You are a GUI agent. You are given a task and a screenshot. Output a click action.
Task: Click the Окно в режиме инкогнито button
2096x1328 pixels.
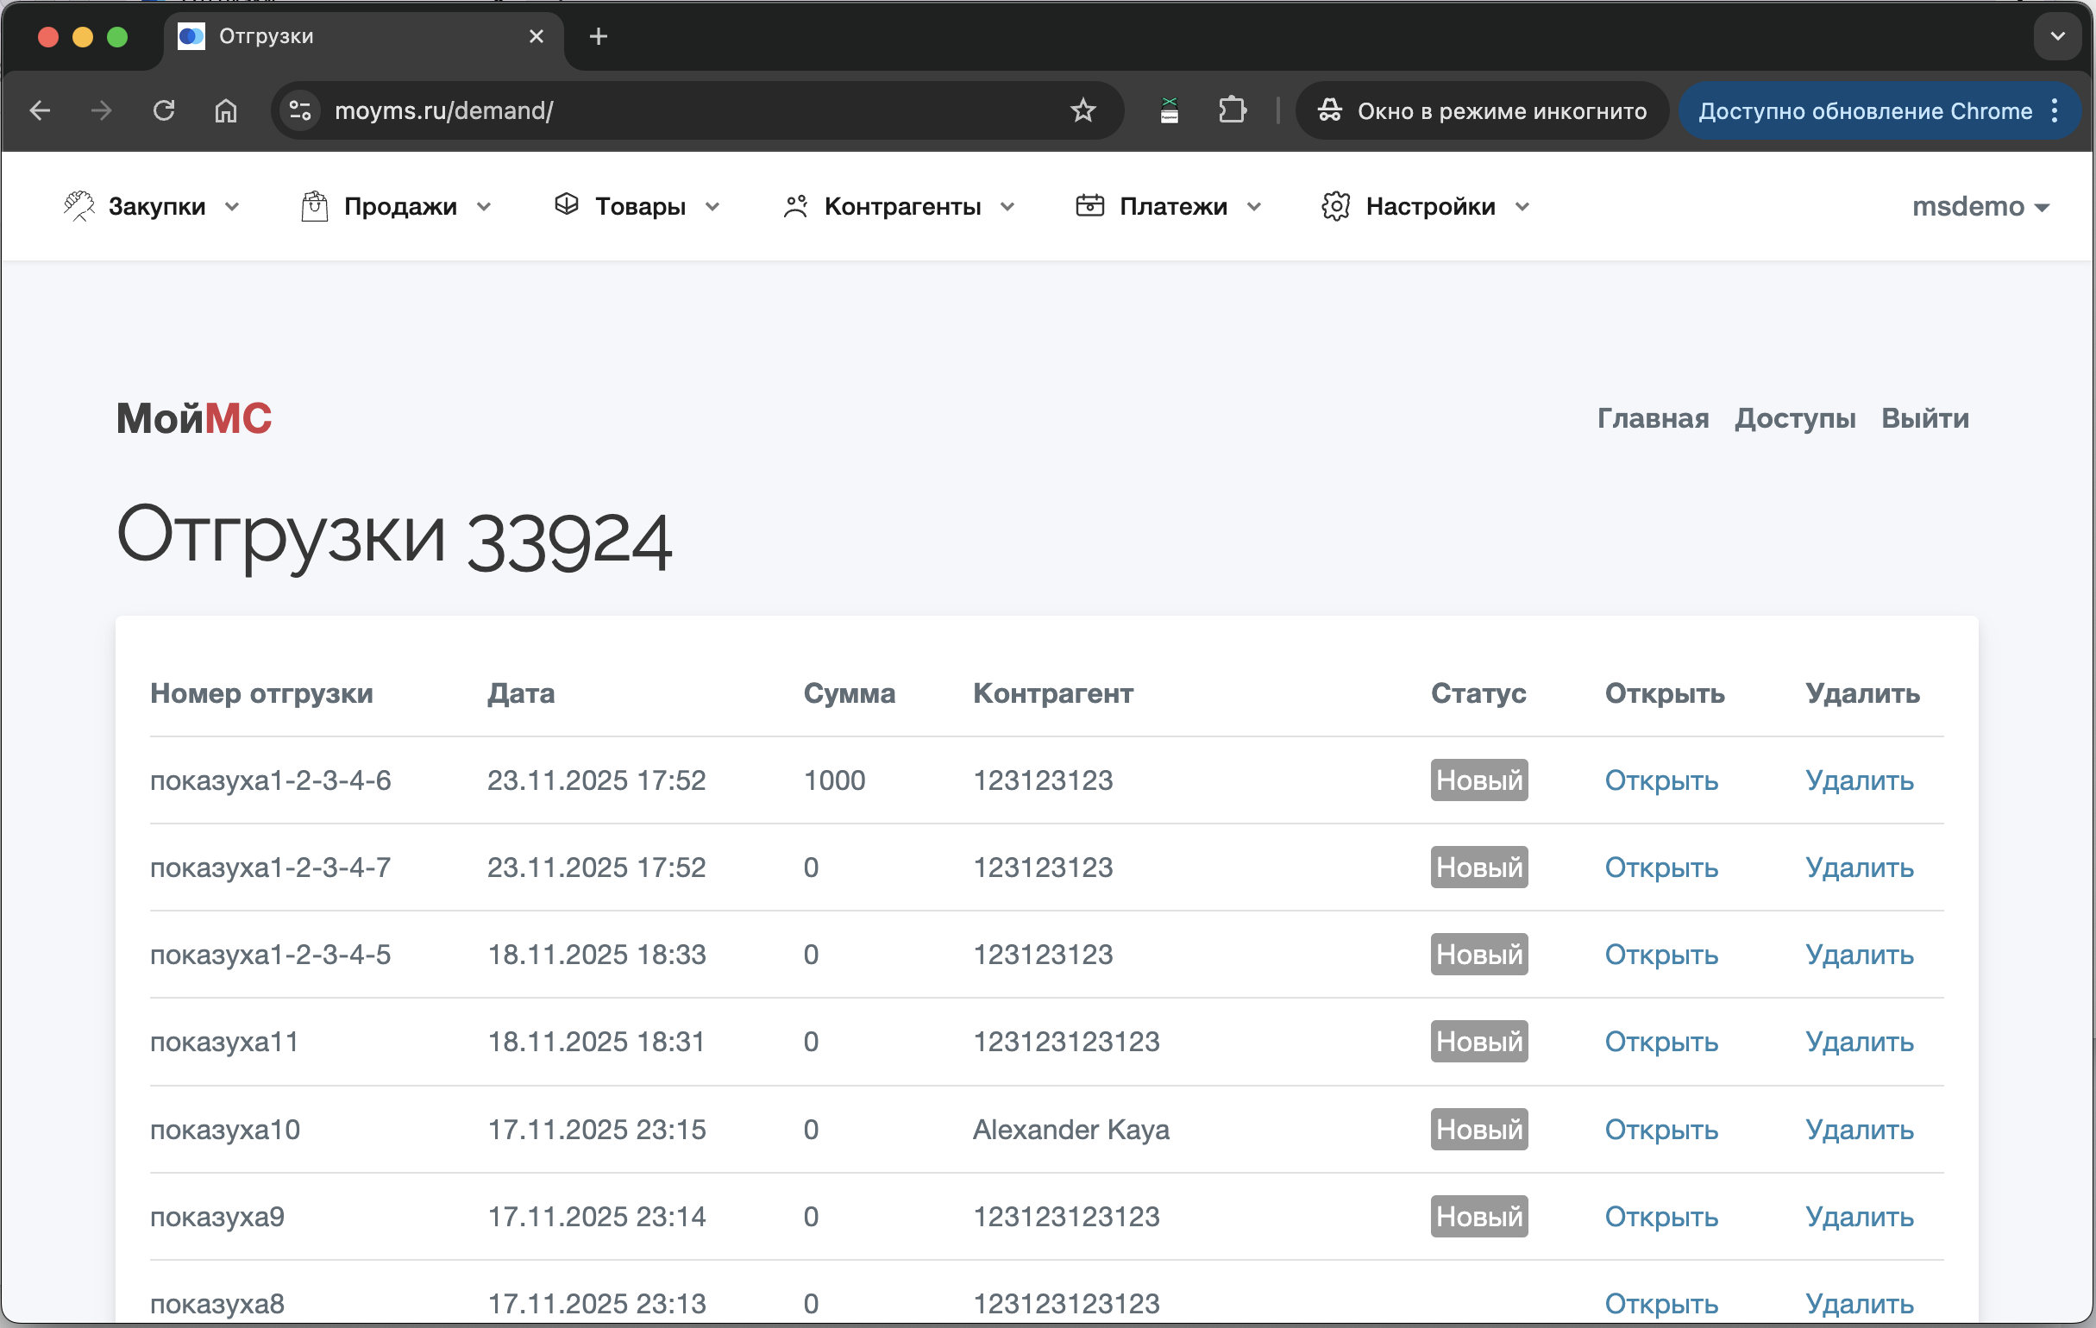pyautogui.click(x=1482, y=110)
